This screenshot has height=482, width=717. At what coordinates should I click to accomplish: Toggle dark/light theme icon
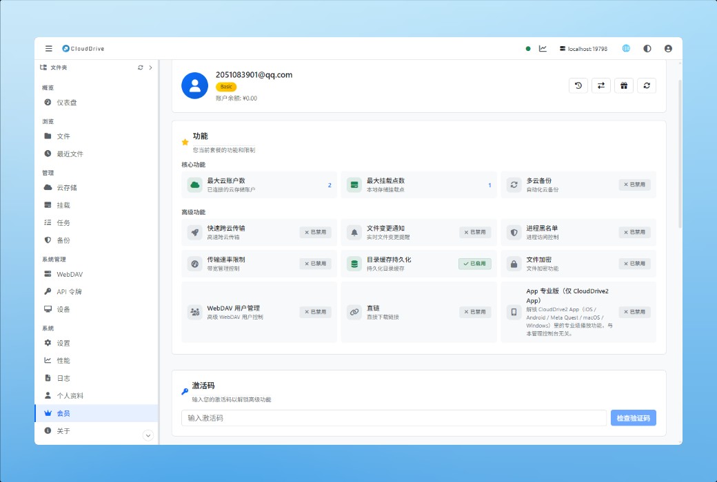click(x=647, y=48)
